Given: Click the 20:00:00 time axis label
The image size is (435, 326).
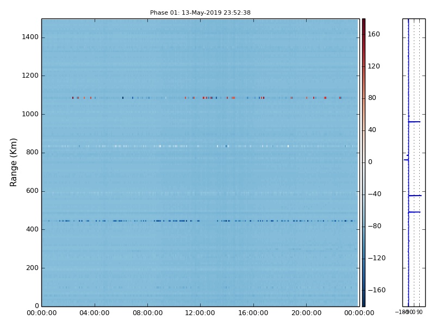Looking at the screenshot, I should pos(306,313).
